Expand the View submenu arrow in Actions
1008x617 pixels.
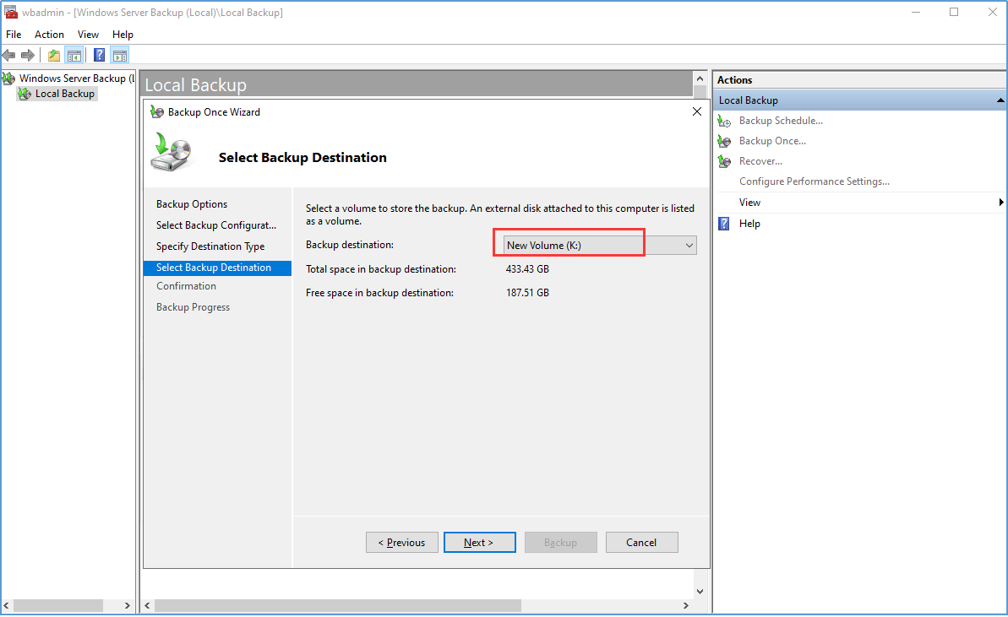(x=1000, y=203)
